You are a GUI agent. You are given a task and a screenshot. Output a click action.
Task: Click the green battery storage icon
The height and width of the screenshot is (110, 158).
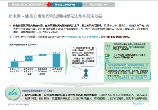tap(107, 55)
